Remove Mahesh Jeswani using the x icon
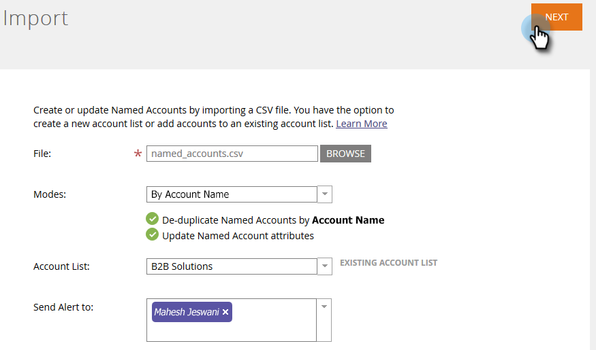The height and width of the screenshot is (350, 596). (x=226, y=312)
